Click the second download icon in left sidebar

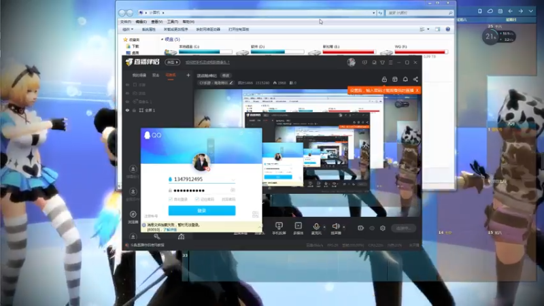(x=133, y=192)
